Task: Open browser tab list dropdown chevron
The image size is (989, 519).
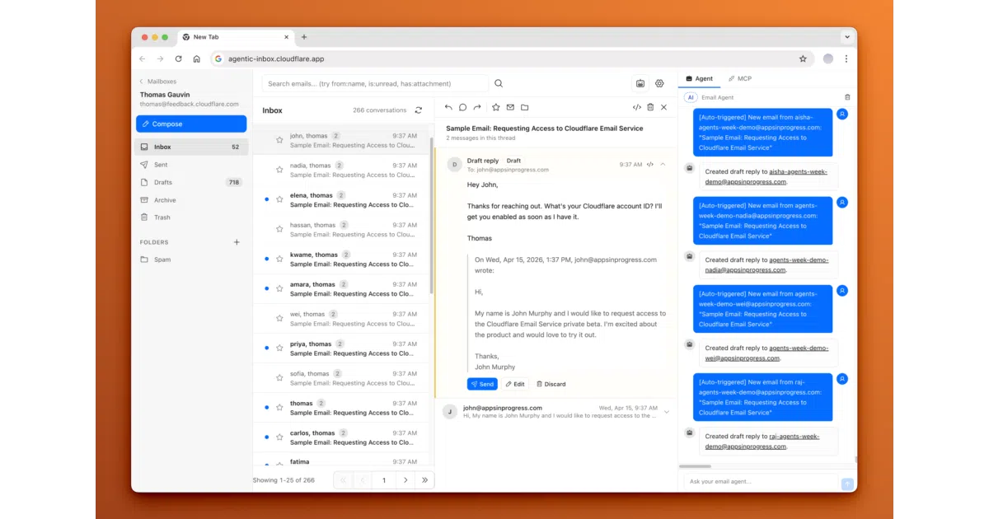Action: [846, 37]
